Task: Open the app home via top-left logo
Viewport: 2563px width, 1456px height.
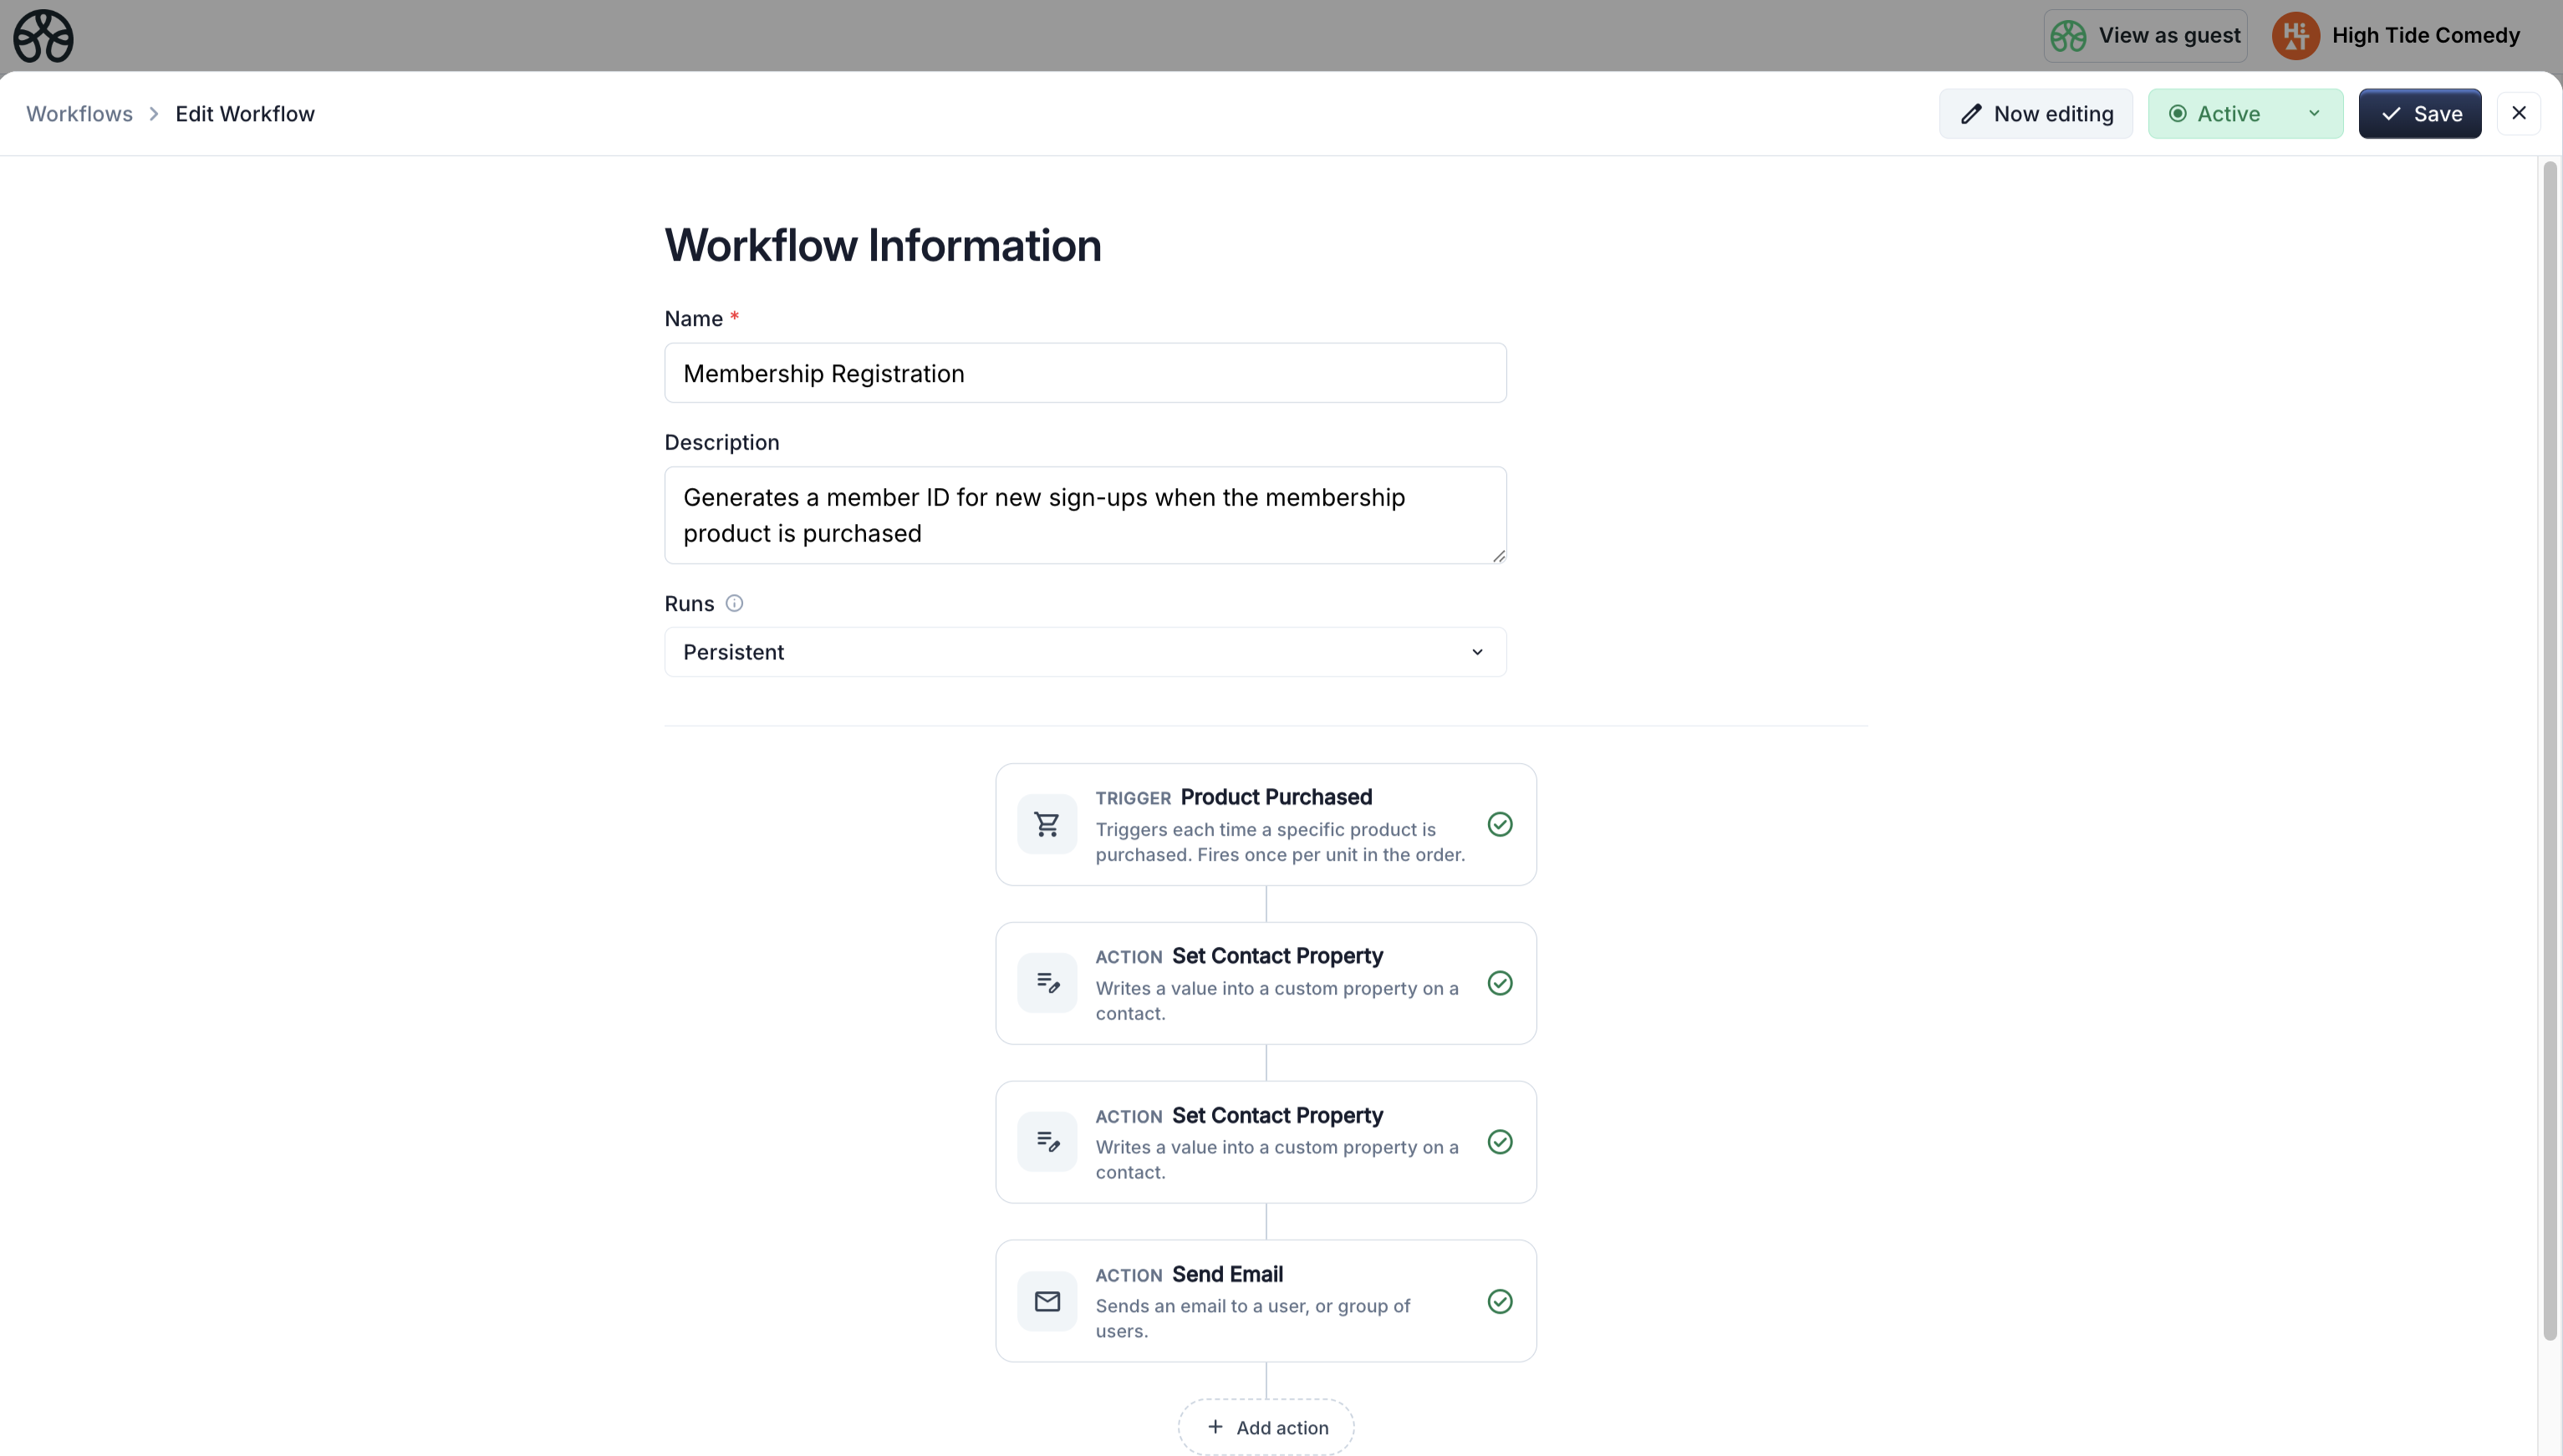Action: tap(43, 36)
